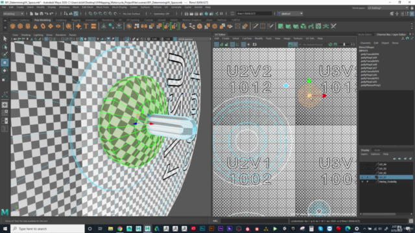
Task: Activate the Rotate tool in toolbox
Action: point(5,71)
